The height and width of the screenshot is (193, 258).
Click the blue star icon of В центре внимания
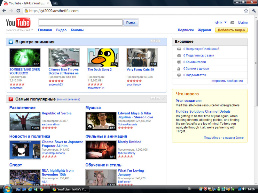(11, 42)
